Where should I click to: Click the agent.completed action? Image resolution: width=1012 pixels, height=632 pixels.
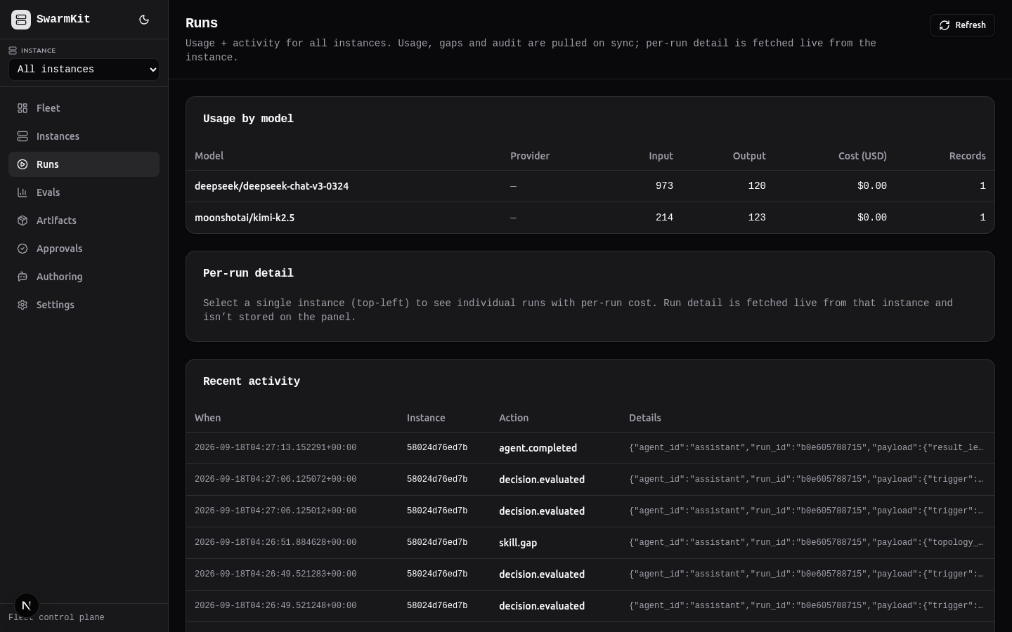[x=538, y=448]
